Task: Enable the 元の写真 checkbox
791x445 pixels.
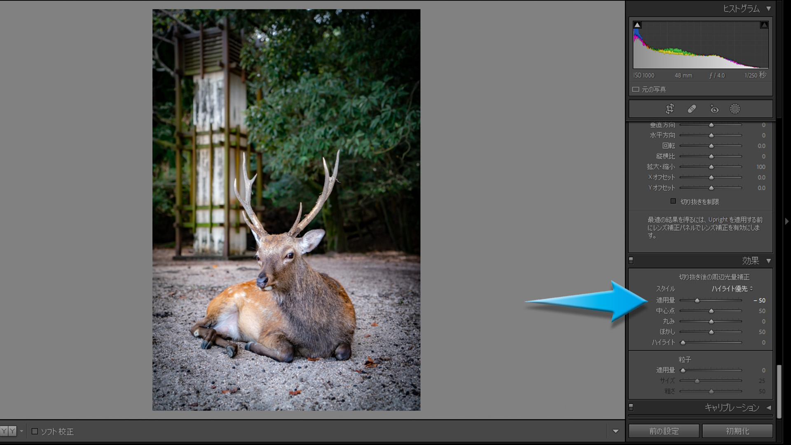Action: coord(636,89)
